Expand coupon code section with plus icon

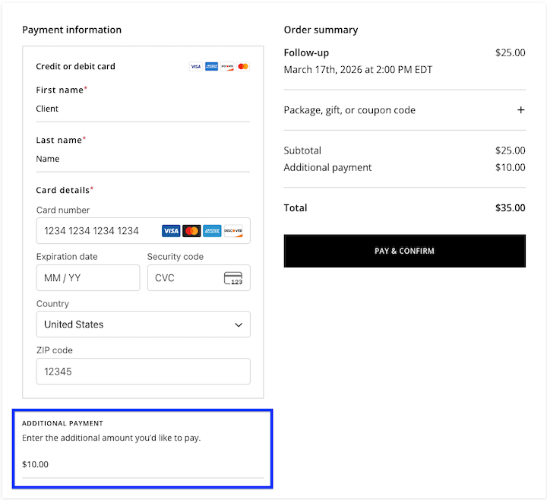tap(520, 110)
